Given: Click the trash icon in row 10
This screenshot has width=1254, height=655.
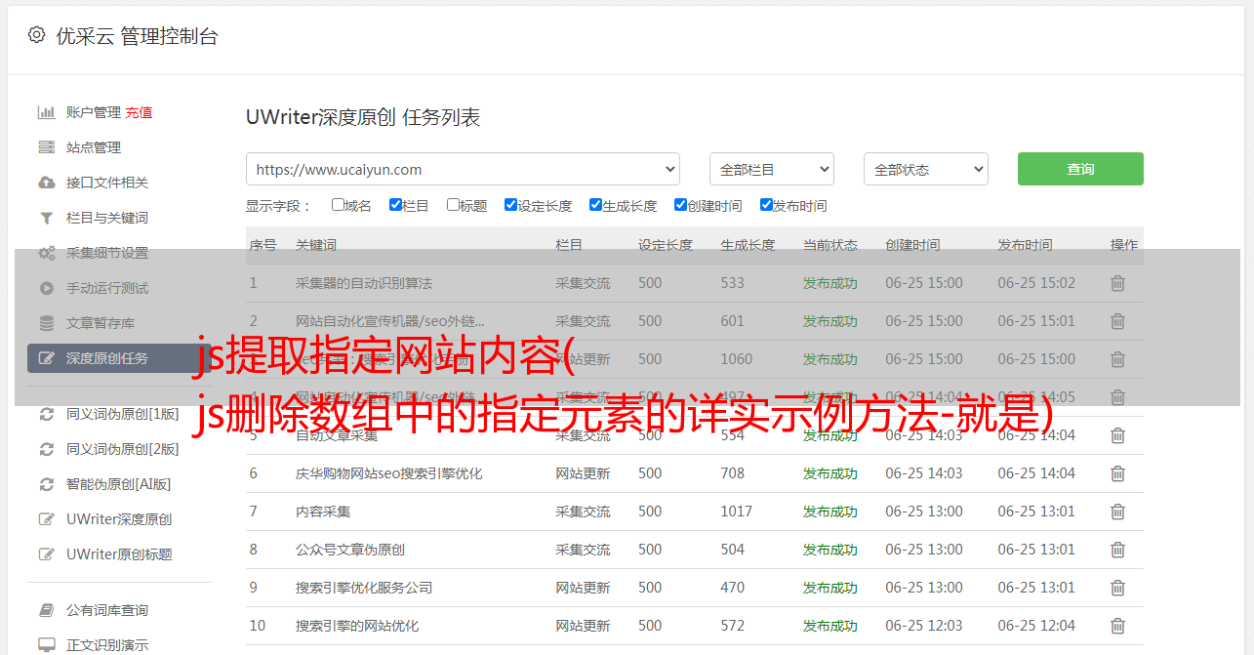Looking at the screenshot, I should coord(1117,626).
